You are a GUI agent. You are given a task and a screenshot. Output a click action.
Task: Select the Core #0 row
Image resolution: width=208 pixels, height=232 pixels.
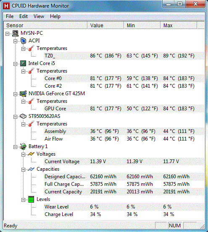click(124, 78)
